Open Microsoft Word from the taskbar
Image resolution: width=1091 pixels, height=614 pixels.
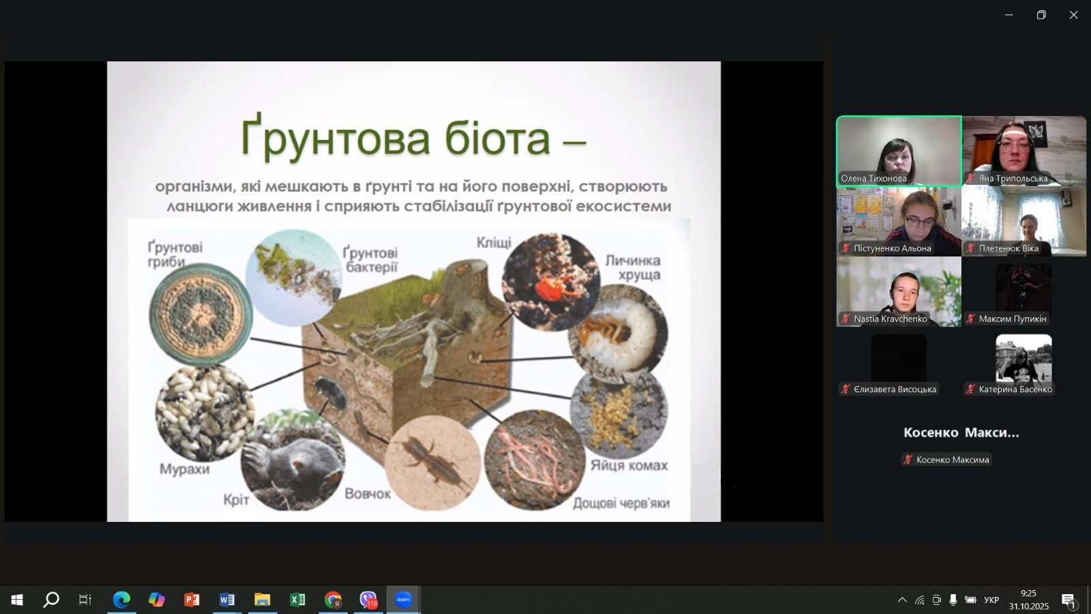(x=227, y=600)
